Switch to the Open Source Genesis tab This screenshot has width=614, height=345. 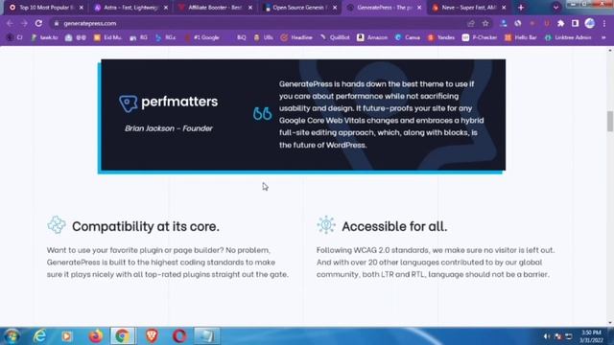(299, 8)
